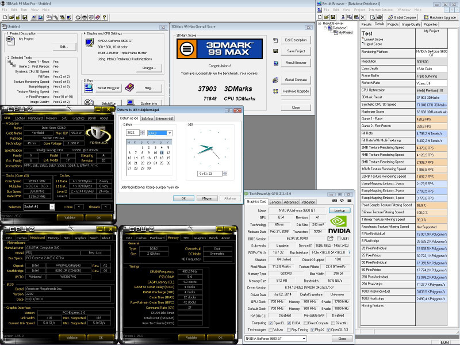Click the printer icon in Result Browser toolbar
460x345 pixels.
pos(379,17)
